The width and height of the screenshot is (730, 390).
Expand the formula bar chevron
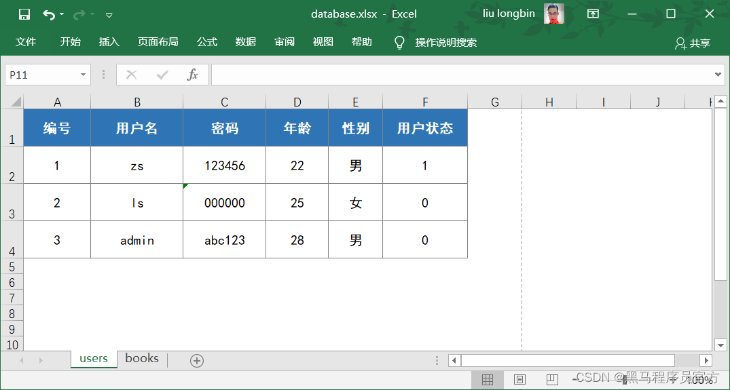[718, 75]
